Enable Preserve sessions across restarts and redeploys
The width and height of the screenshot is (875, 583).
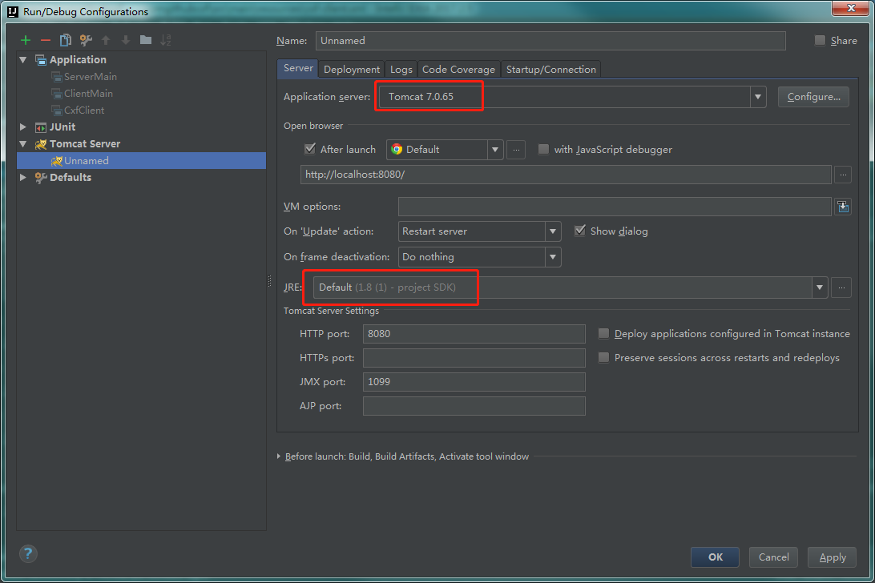pyautogui.click(x=603, y=358)
